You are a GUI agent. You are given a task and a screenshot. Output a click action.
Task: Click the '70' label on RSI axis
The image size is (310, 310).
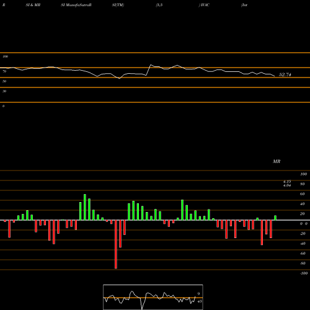[4, 71]
